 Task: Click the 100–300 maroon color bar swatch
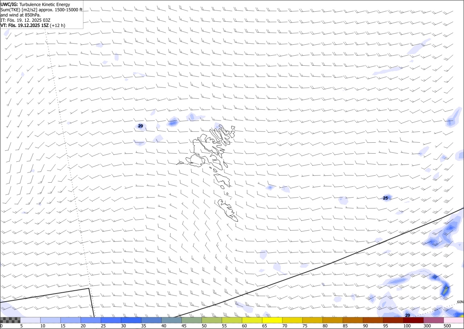pyautogui.click(x=413, y=320)
